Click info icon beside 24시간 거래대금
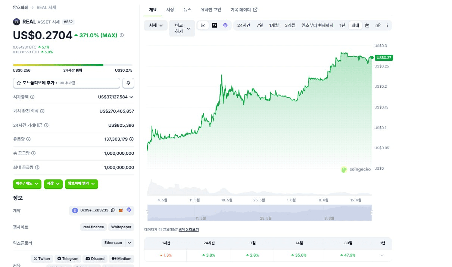This screenshot has height=267, width=452. (x=46, y=125)
